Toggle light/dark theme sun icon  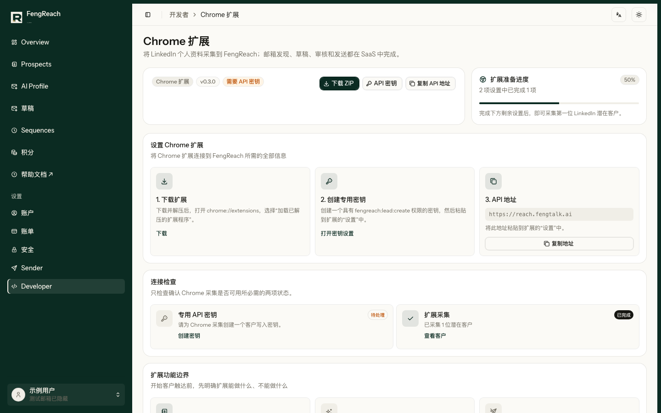(639, 15)
